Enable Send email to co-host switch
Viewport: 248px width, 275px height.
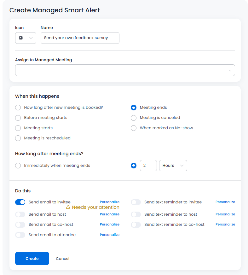(20, 225)
